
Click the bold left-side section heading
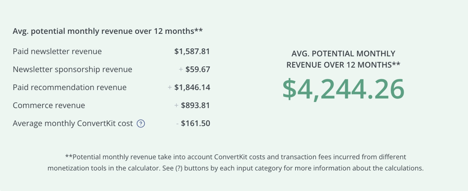click(x=108, y=31)
